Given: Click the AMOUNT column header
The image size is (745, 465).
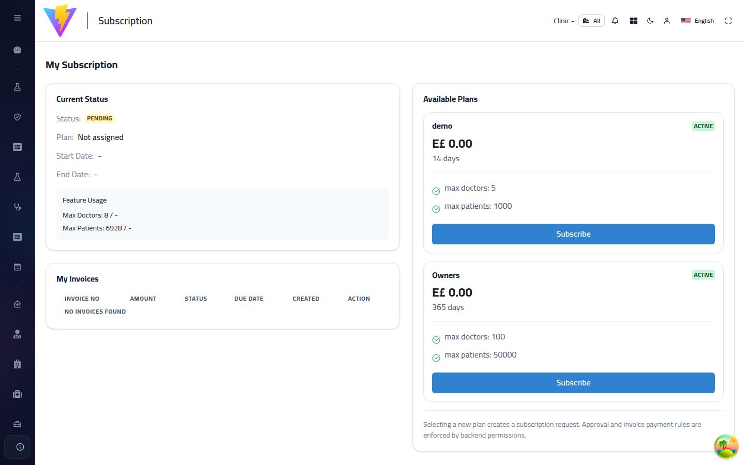Looking at the screenshot, I should tap(143, 299).
